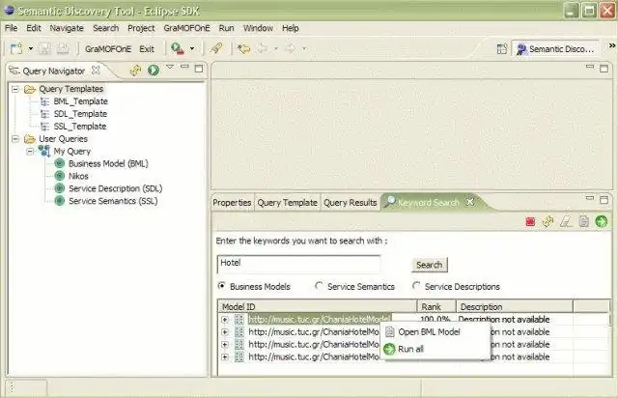
Task: Select the Service Descriptions radio button
Action: (416, 286)
